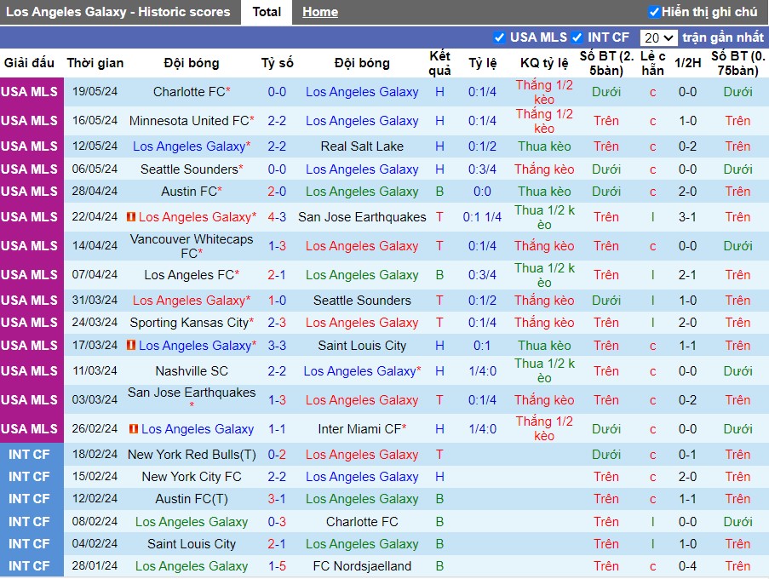This screenshot has width=769, height=579.
Task: Switch to the Total tab
Action: 267,12
